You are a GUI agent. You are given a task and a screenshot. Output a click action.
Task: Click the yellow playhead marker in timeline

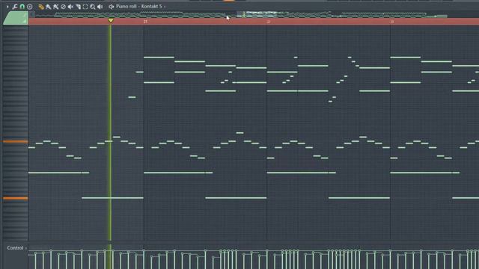[x=111, y=21]
